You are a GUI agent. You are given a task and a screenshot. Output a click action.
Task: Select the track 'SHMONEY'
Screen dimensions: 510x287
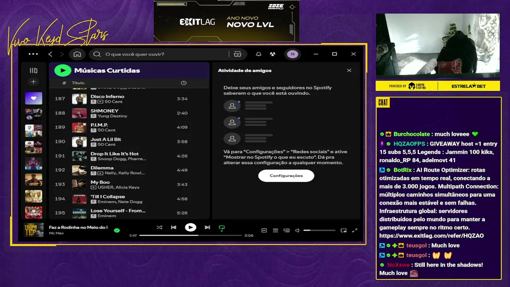[104, 111]
